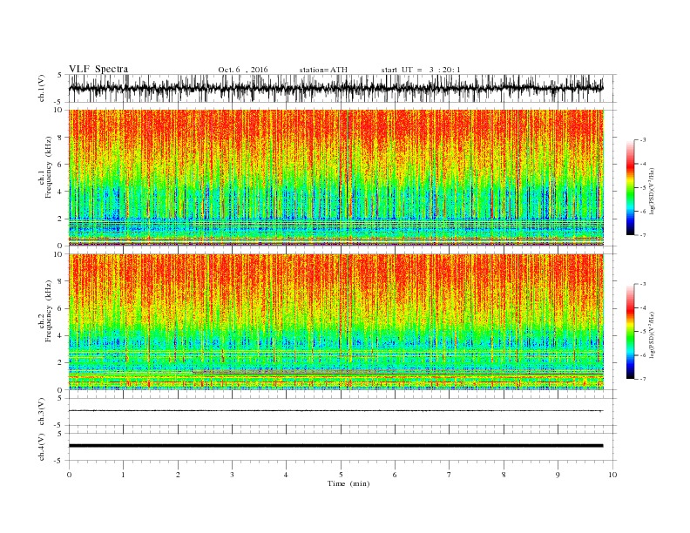The width and height of the screenshot is (690, 533).
Task: Click the "-5" value on ch.2 color bar
Action: pyautogui.click(x=643, y=332)
